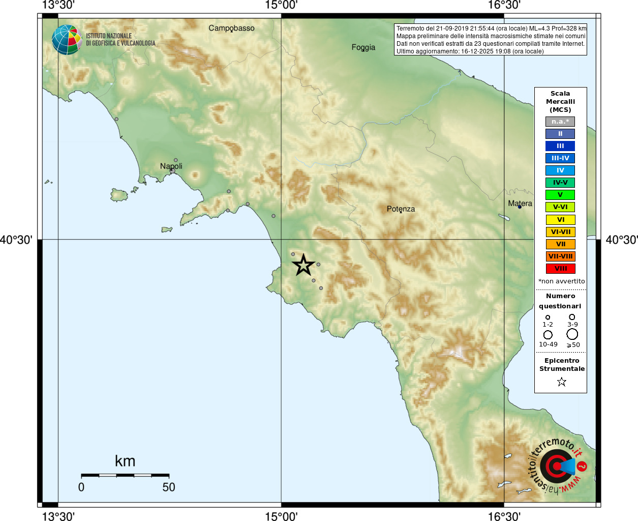638x521 pixels.
Task: Select the yellow VI intensity swatch
Action: click(560, 220)
